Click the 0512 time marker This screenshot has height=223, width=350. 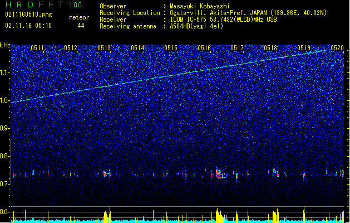coord(71,48)
